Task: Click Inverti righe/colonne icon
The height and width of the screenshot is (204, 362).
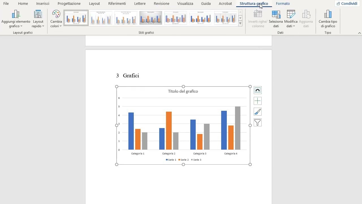Action: [x=258, y=14]
